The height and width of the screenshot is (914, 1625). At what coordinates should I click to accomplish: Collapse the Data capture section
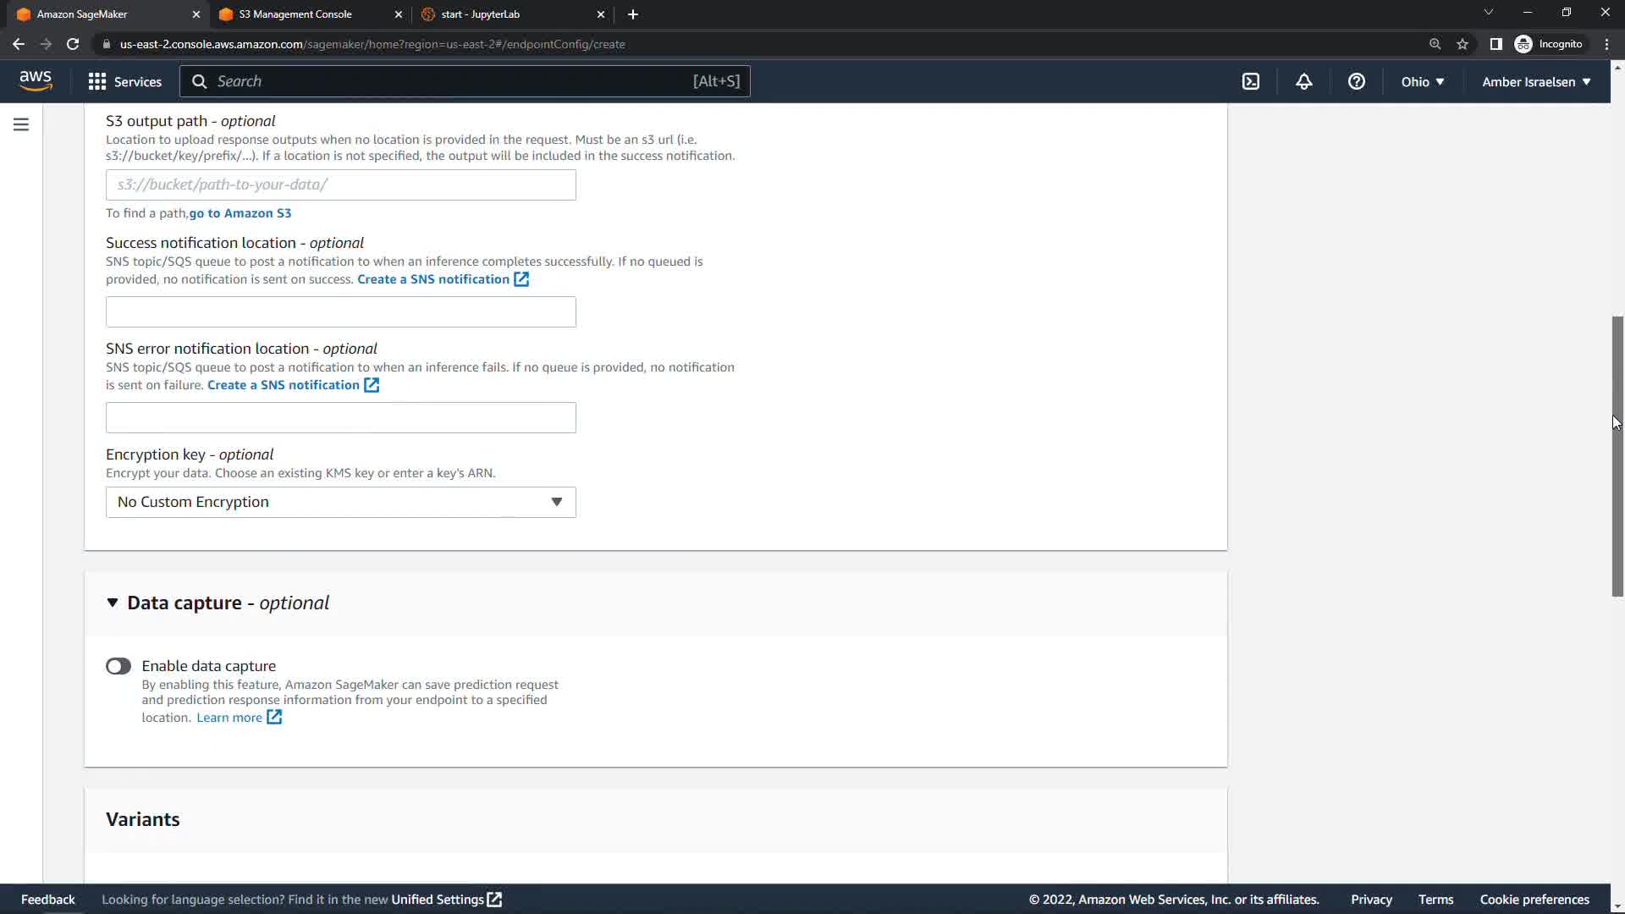[x=113, y=603]
